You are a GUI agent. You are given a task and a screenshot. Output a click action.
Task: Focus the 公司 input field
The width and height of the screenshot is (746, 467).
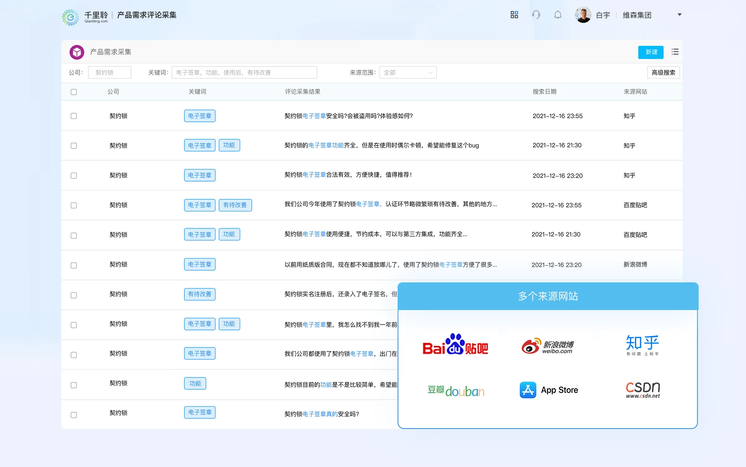[x=109, y=72]
